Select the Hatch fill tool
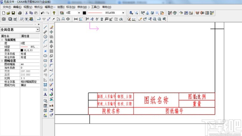This screenshot has width=242, height=136. pyautogui.click(x=45, y=85)
